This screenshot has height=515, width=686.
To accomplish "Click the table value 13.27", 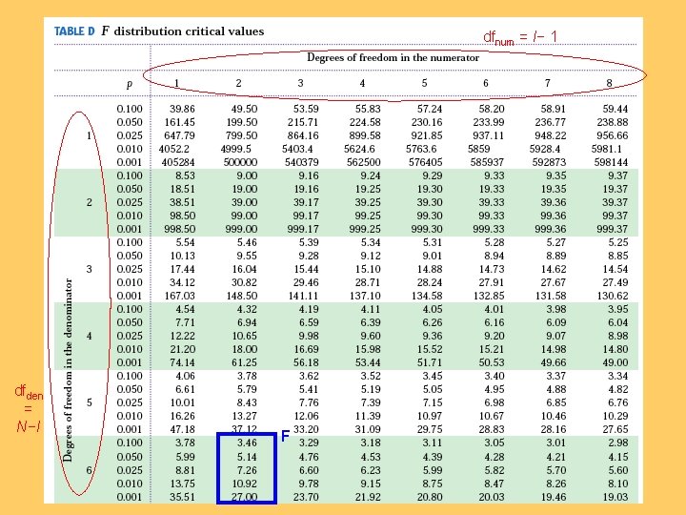I will 244,416.
